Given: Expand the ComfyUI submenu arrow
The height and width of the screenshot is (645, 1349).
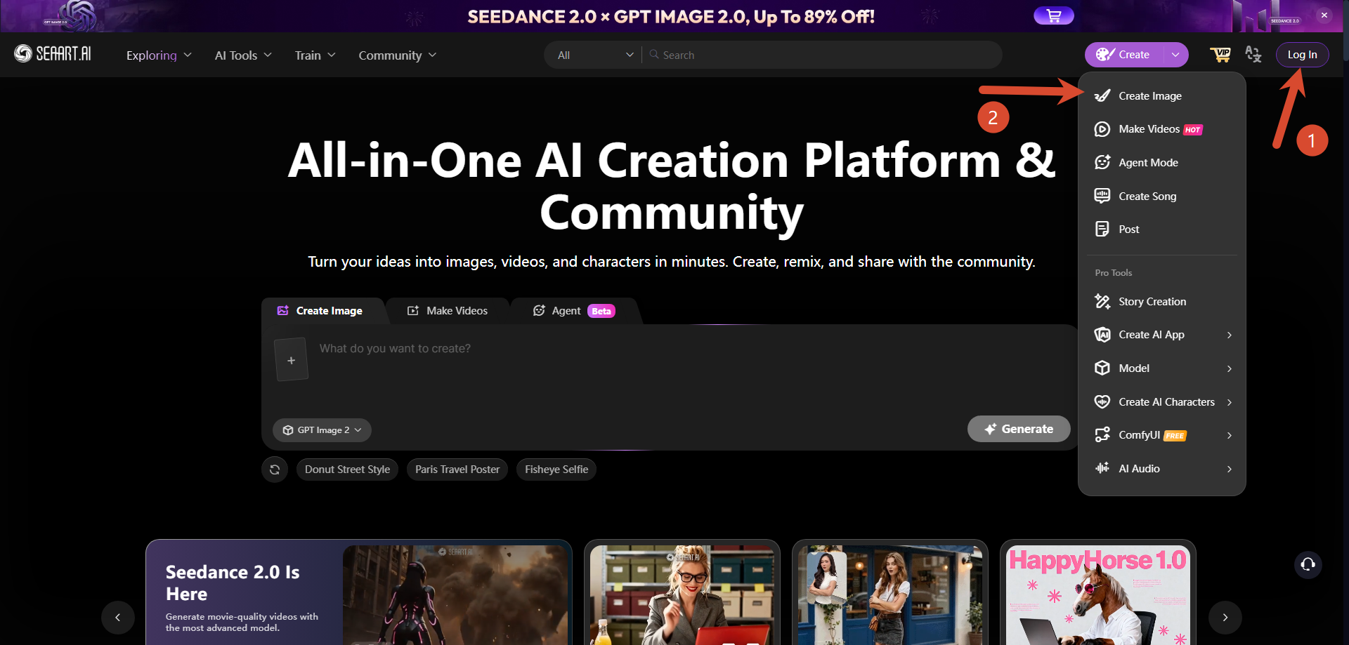Looking at the screenshot, I should tap(1229, 435).
